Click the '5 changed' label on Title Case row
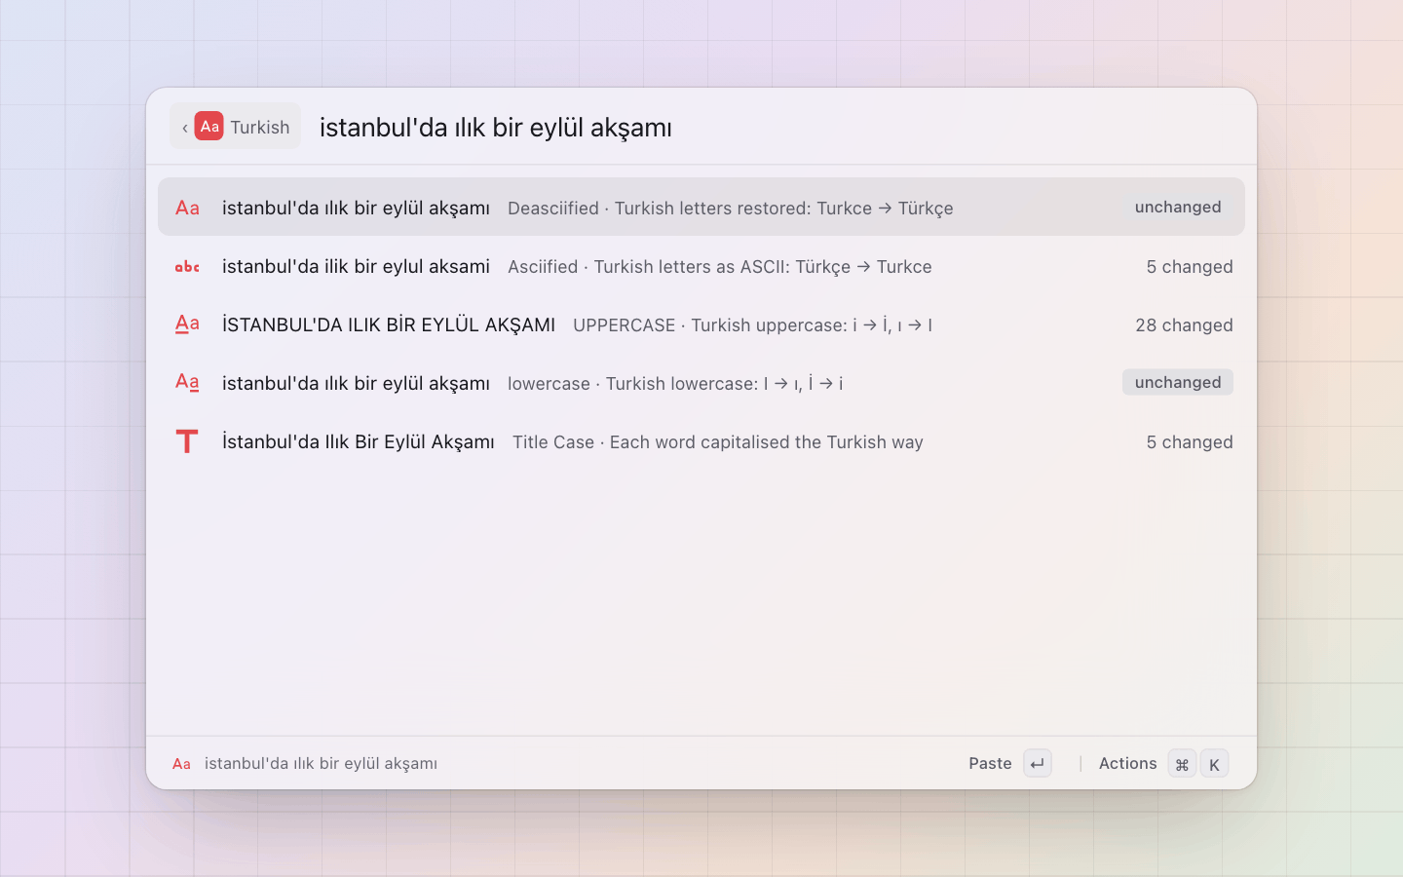Viewport: 1403px width, 877px height. coord(1190,442)
